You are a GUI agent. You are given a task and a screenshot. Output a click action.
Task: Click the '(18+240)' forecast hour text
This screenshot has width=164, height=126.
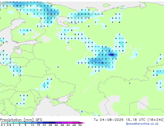coord(156,120)
